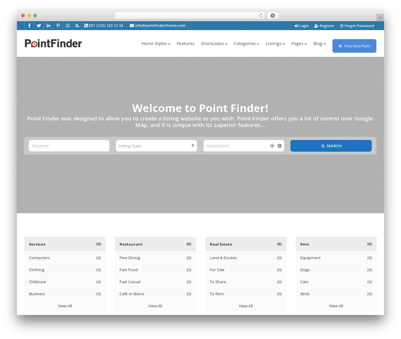Add a new browser tab

point(380,18)
